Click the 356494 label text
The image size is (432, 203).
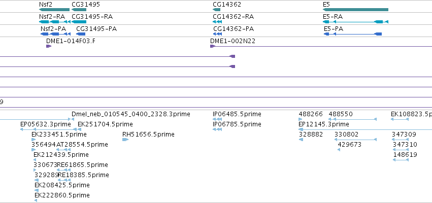(44, 145)
